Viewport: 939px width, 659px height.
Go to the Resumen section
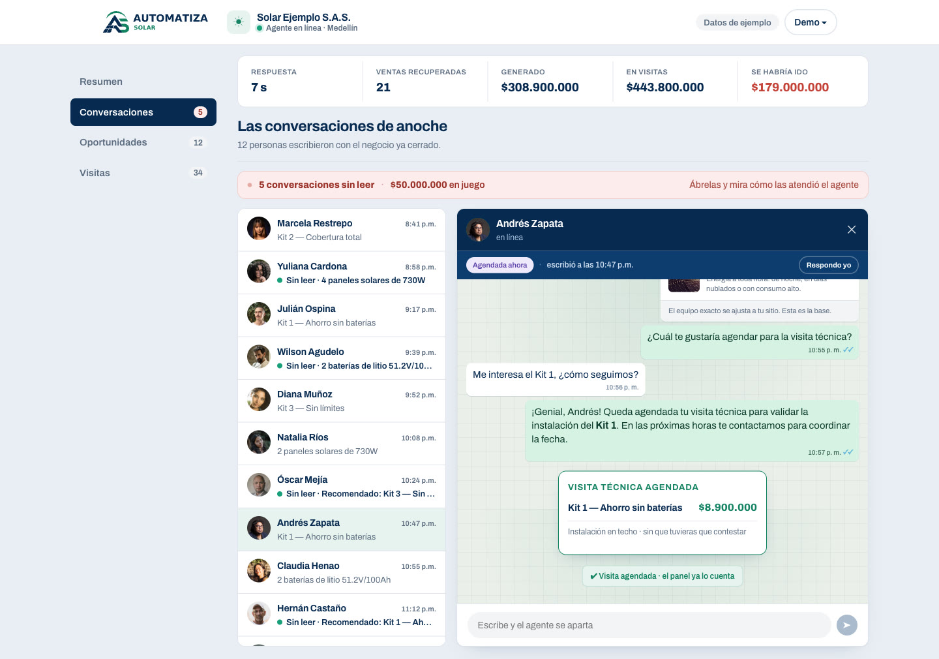[143, 82]
